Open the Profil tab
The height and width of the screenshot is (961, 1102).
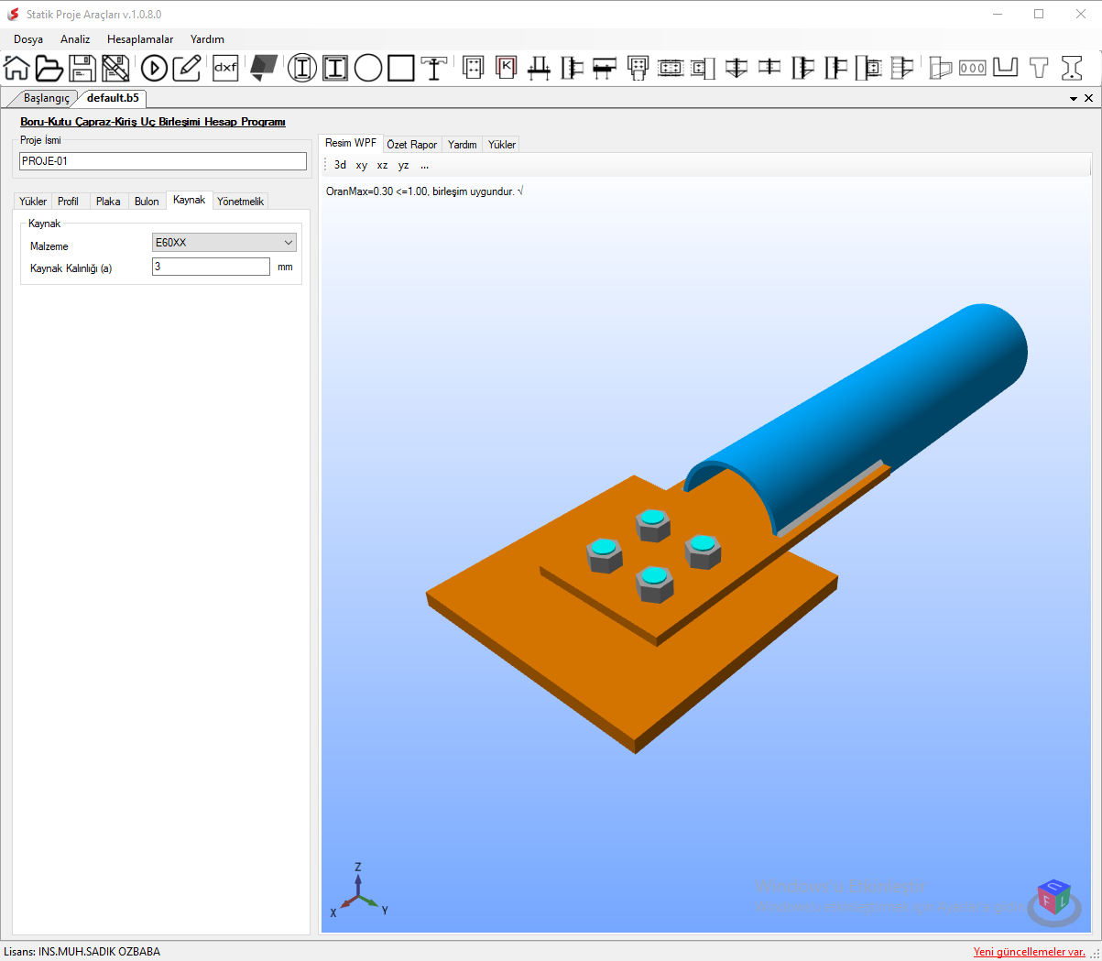[68, 202]
